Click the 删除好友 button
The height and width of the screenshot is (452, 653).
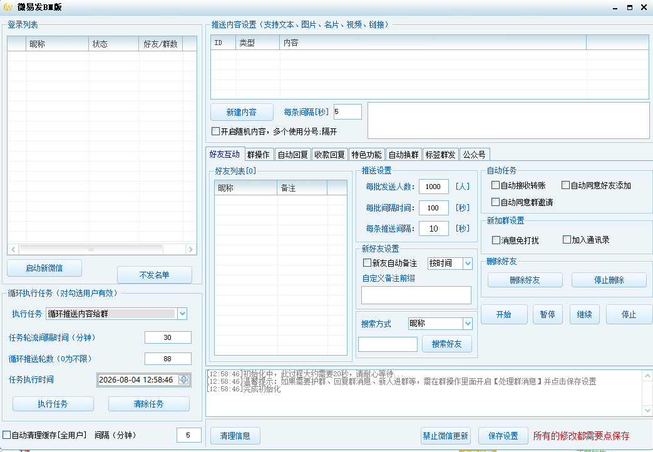(525, 280)
